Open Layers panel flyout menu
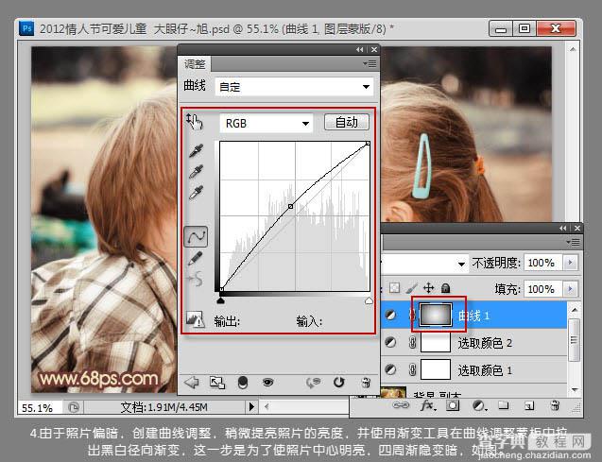The image size is (602, 462). point(574,242)
